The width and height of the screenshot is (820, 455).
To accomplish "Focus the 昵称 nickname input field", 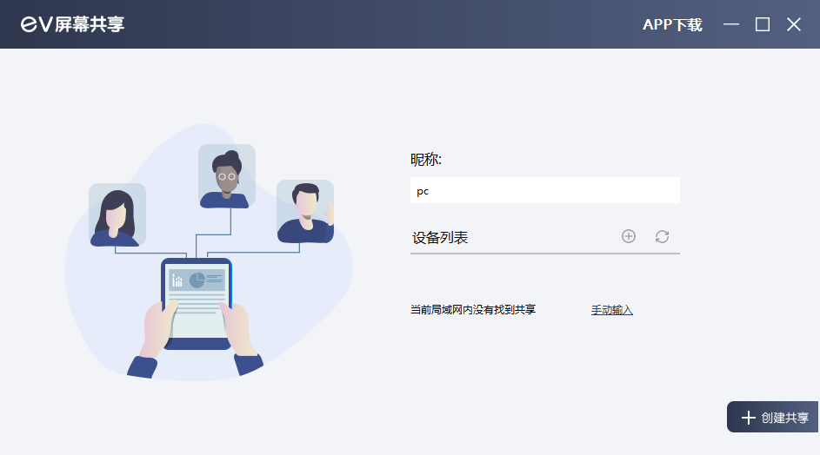I will pos(545,190).
